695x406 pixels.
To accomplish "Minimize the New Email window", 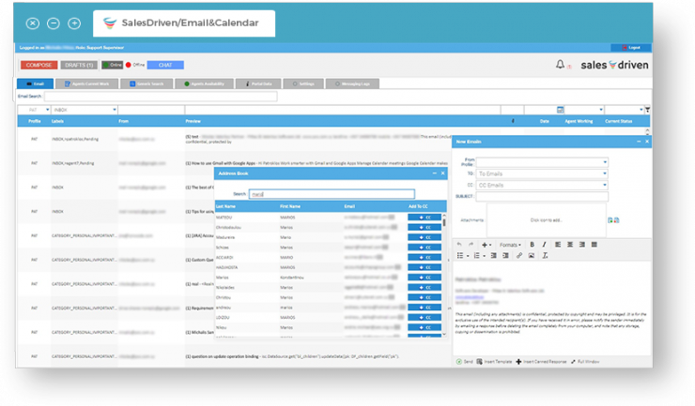I will click(639, 142).
